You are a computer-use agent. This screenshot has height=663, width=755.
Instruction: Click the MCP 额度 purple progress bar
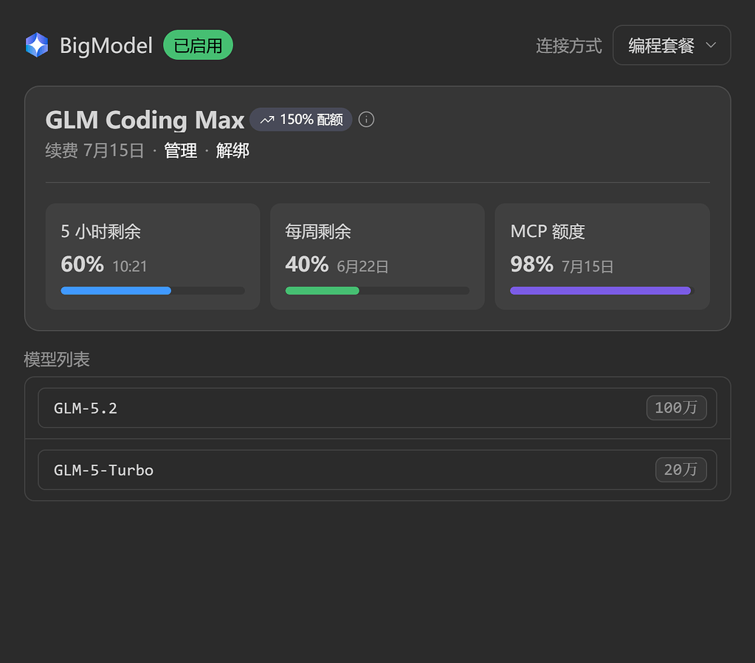tap(602, 291)
